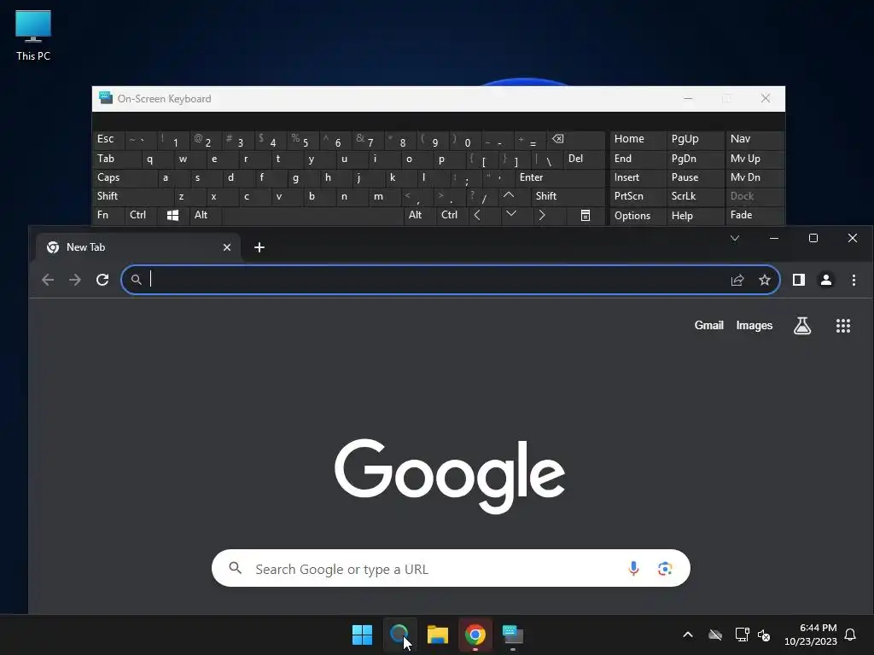
Task: Reload the page in Chrome
Action: tap(102, 280)
